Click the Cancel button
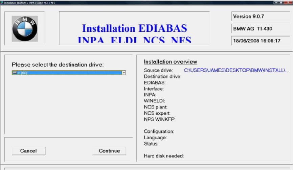This screenshot has height=170, width=293. tap(28, 151)
